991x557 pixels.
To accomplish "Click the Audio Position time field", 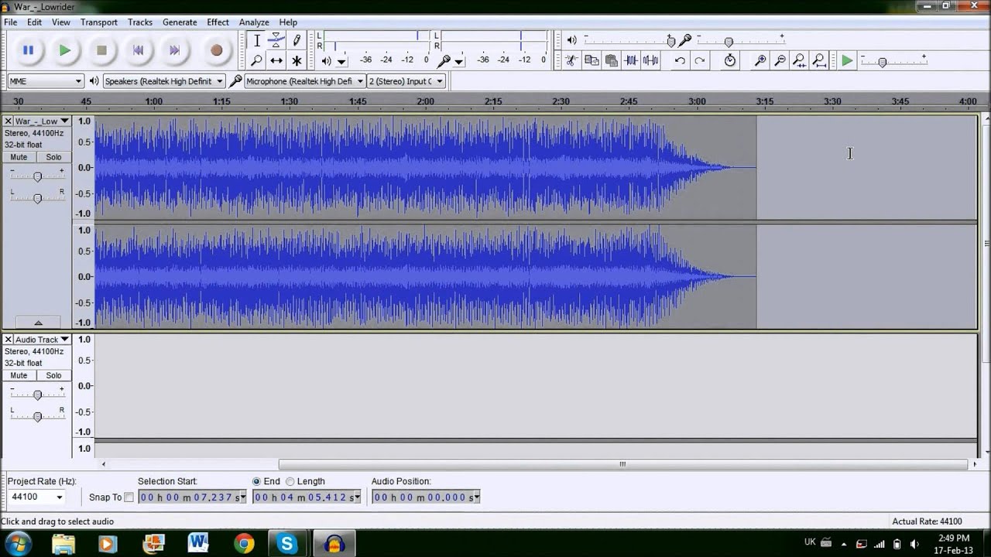I will click(x=426, y=497).
